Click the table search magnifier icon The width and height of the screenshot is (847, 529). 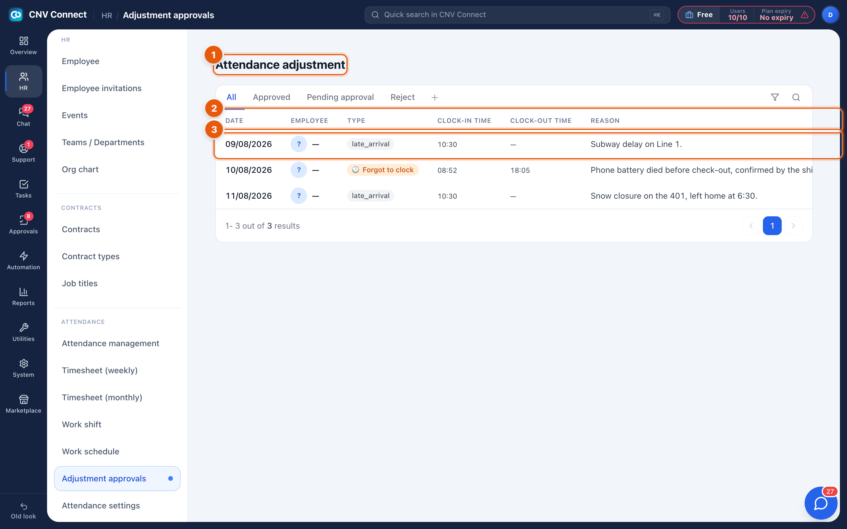(796, 97)
